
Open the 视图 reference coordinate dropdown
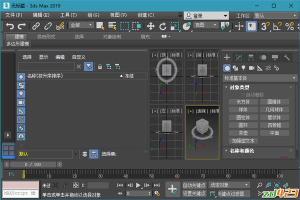pos(206,25)
